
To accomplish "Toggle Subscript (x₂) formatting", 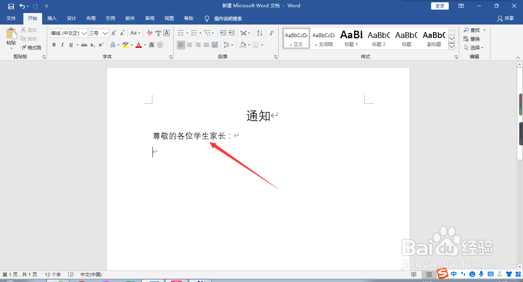I will click(x=93, y=45).
